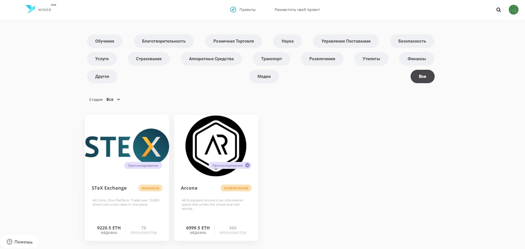This screenshot has width=525, height=249.
Task: Click the 9220.5 ETH median value
Action: pos(109,228)
